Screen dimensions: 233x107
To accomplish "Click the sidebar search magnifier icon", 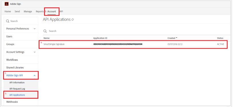I will [7, 21].
